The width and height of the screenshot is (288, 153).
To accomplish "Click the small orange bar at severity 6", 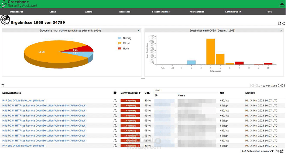I will pyautogui.click(x=230, y=64).
